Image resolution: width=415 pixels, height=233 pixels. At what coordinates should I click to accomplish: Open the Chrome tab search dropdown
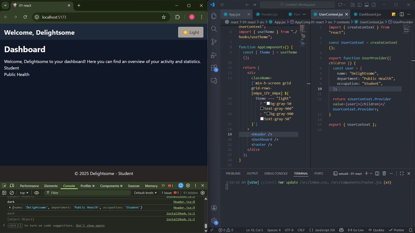click(5, 5)
